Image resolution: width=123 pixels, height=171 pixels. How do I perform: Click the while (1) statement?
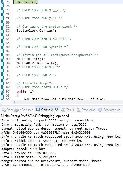25,91
